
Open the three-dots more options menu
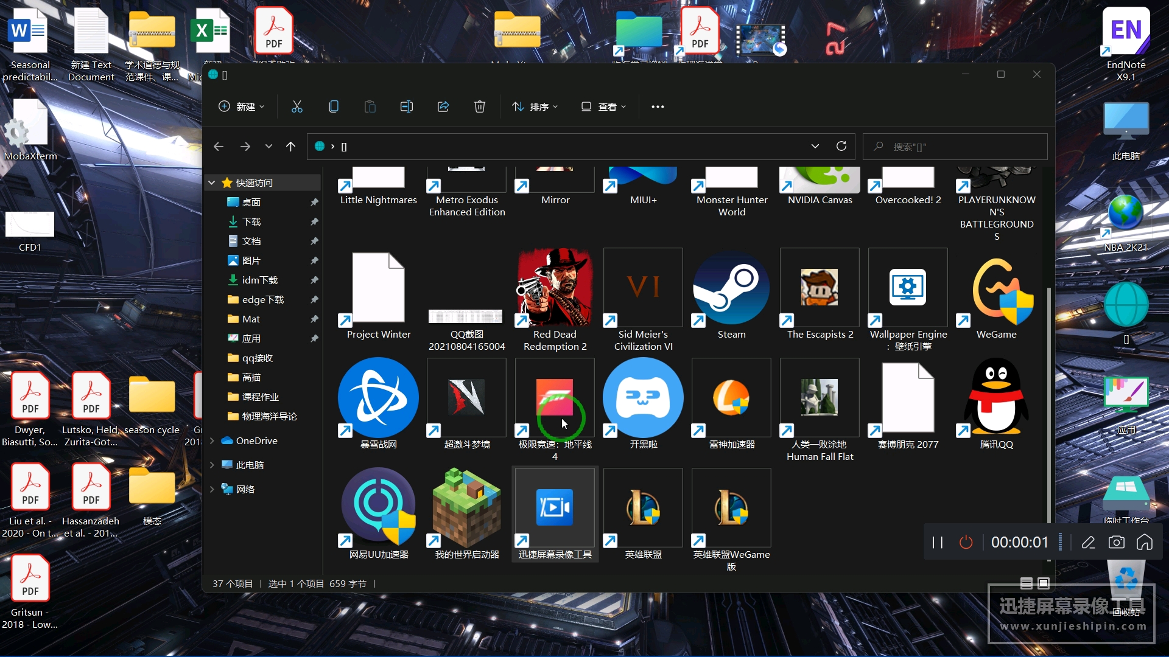point(658,106)
